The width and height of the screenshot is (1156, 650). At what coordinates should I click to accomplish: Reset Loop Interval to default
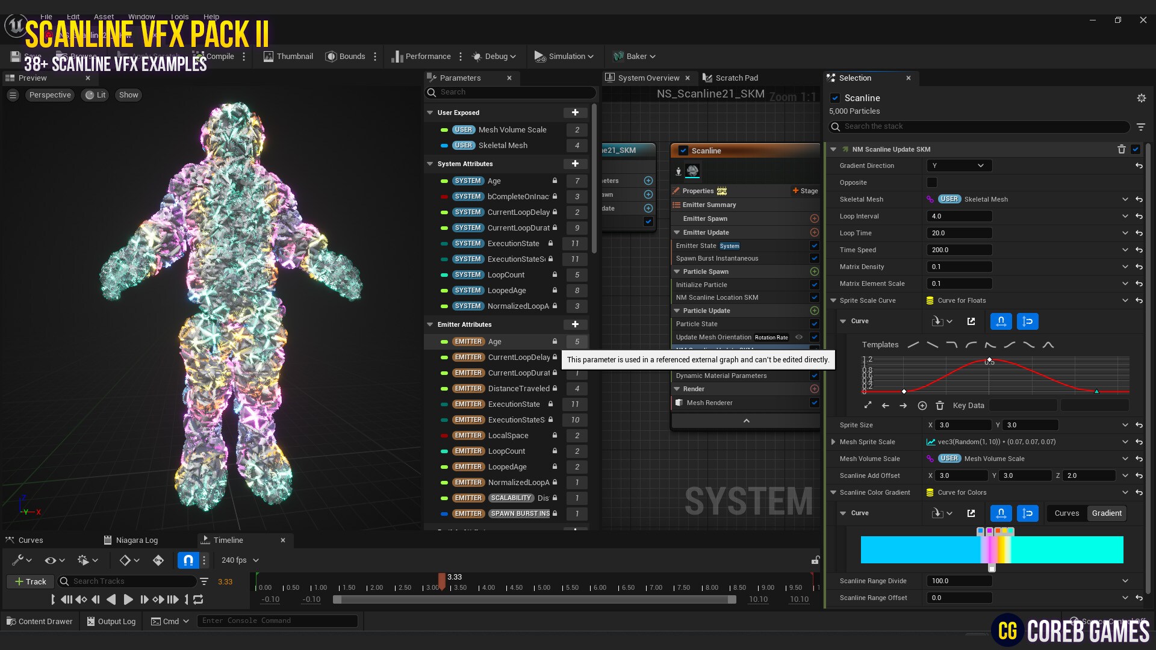(x=1139, y=216)
